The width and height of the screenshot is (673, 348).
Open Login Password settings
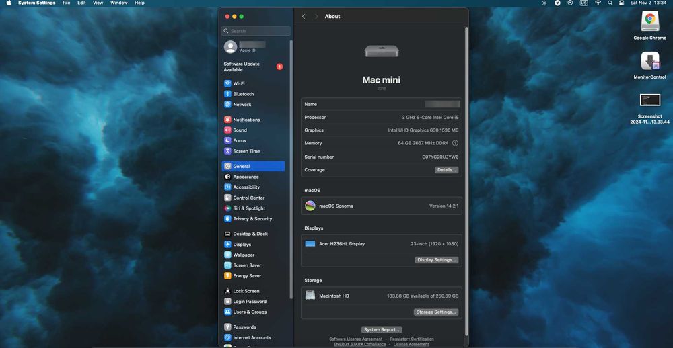pyautogui.click(x=253, y=301)
